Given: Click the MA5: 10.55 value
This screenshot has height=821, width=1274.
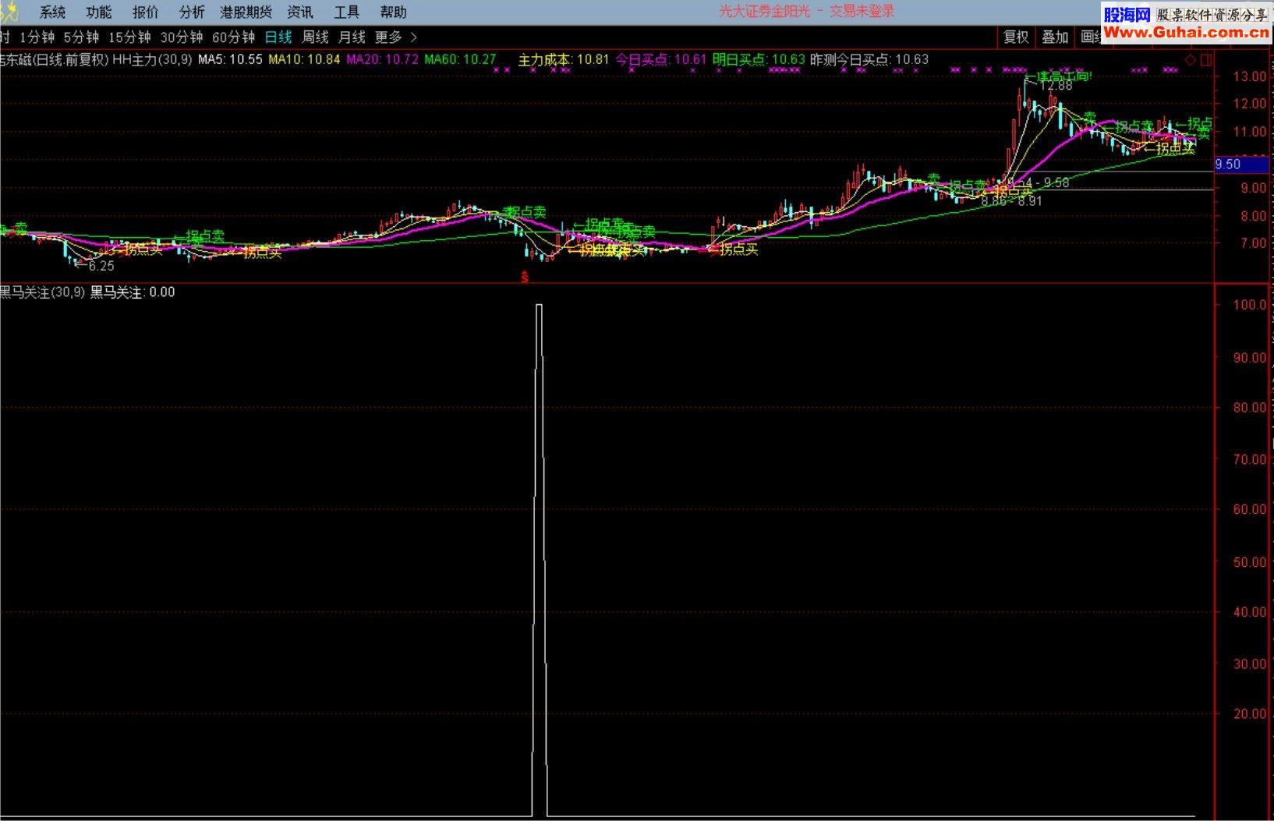Looking at the screenshot, I should click(230, 59).
